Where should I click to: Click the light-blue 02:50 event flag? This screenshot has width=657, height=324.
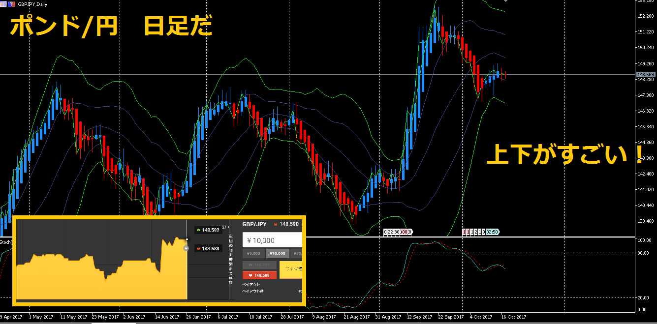[492, 232]
